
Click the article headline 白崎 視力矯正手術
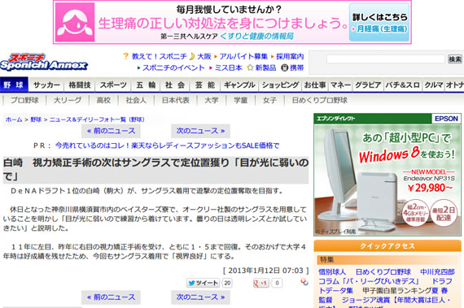click(155, 170)
